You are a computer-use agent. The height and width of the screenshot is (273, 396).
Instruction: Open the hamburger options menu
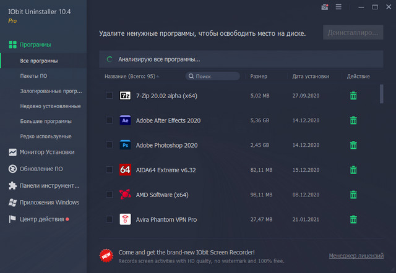338,7
